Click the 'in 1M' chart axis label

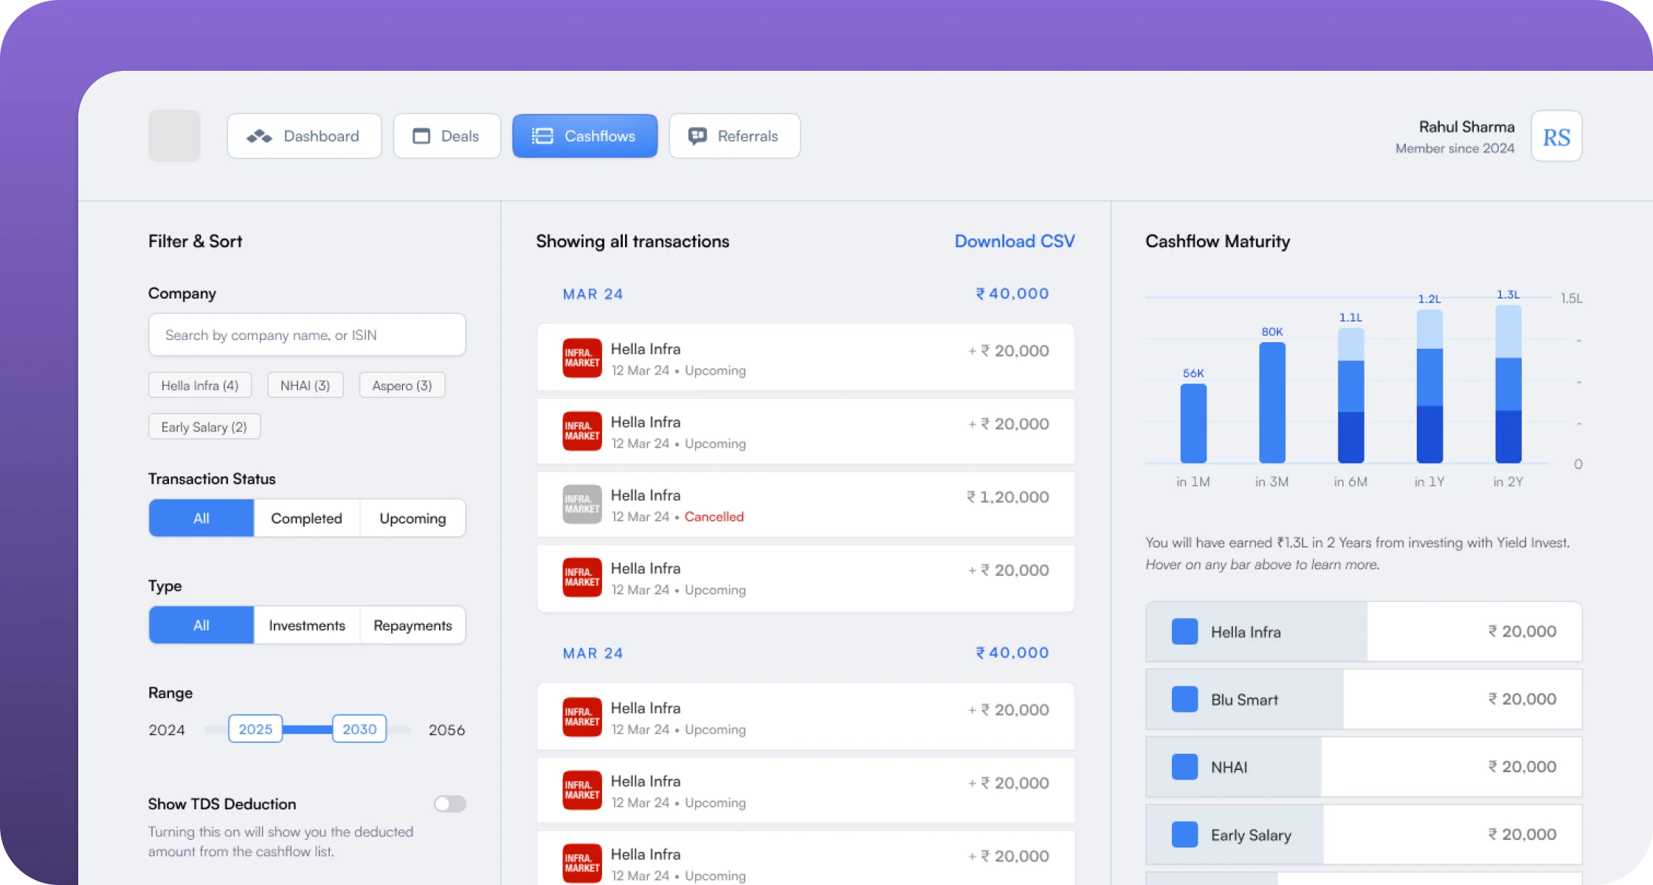[1193, 482]
